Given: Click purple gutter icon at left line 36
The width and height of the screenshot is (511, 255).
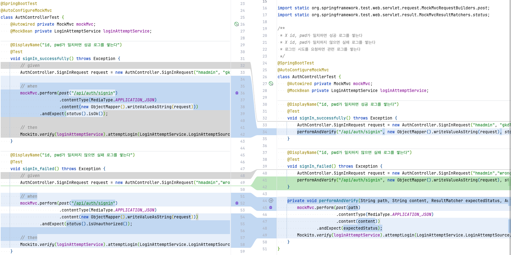Looking at the screenshot, I should pyautogui.click(x=237, y=93).
